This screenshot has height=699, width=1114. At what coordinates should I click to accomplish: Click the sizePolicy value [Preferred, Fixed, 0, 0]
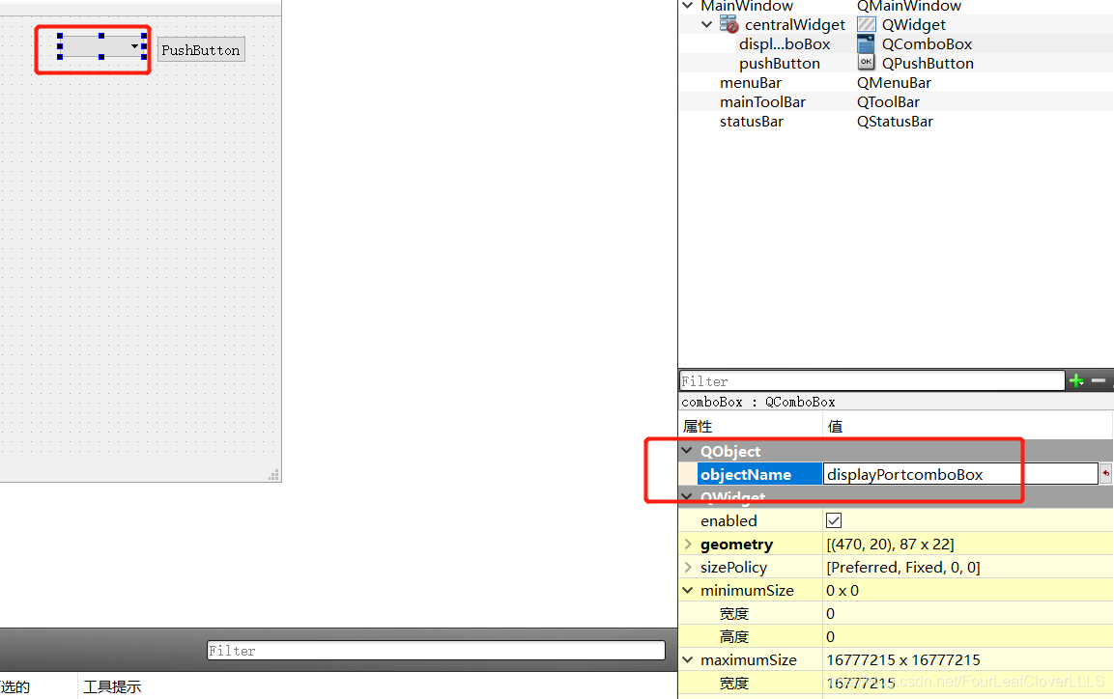tap(903, 567)
